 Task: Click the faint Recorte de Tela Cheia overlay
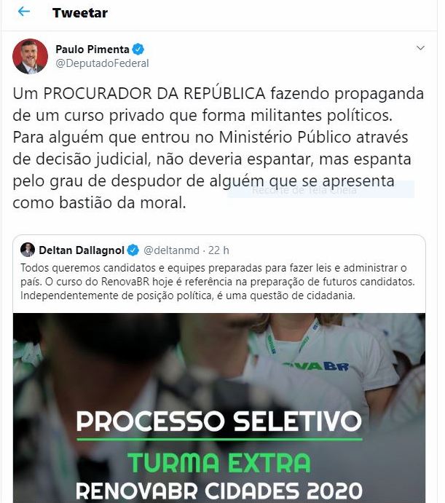click(x=304, y=190)
